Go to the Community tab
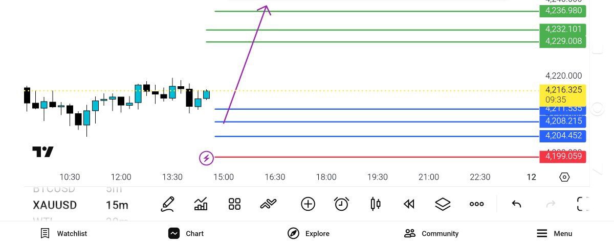This screenshot has width=614, height=246. [431, 234]
